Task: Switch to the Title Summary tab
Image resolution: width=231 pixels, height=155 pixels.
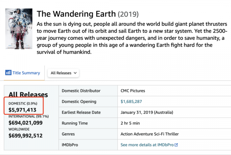Action: tap(25, 73)
